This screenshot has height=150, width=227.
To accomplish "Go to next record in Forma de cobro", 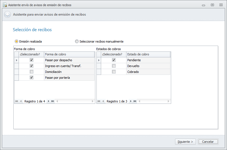I will pos(49,101).
